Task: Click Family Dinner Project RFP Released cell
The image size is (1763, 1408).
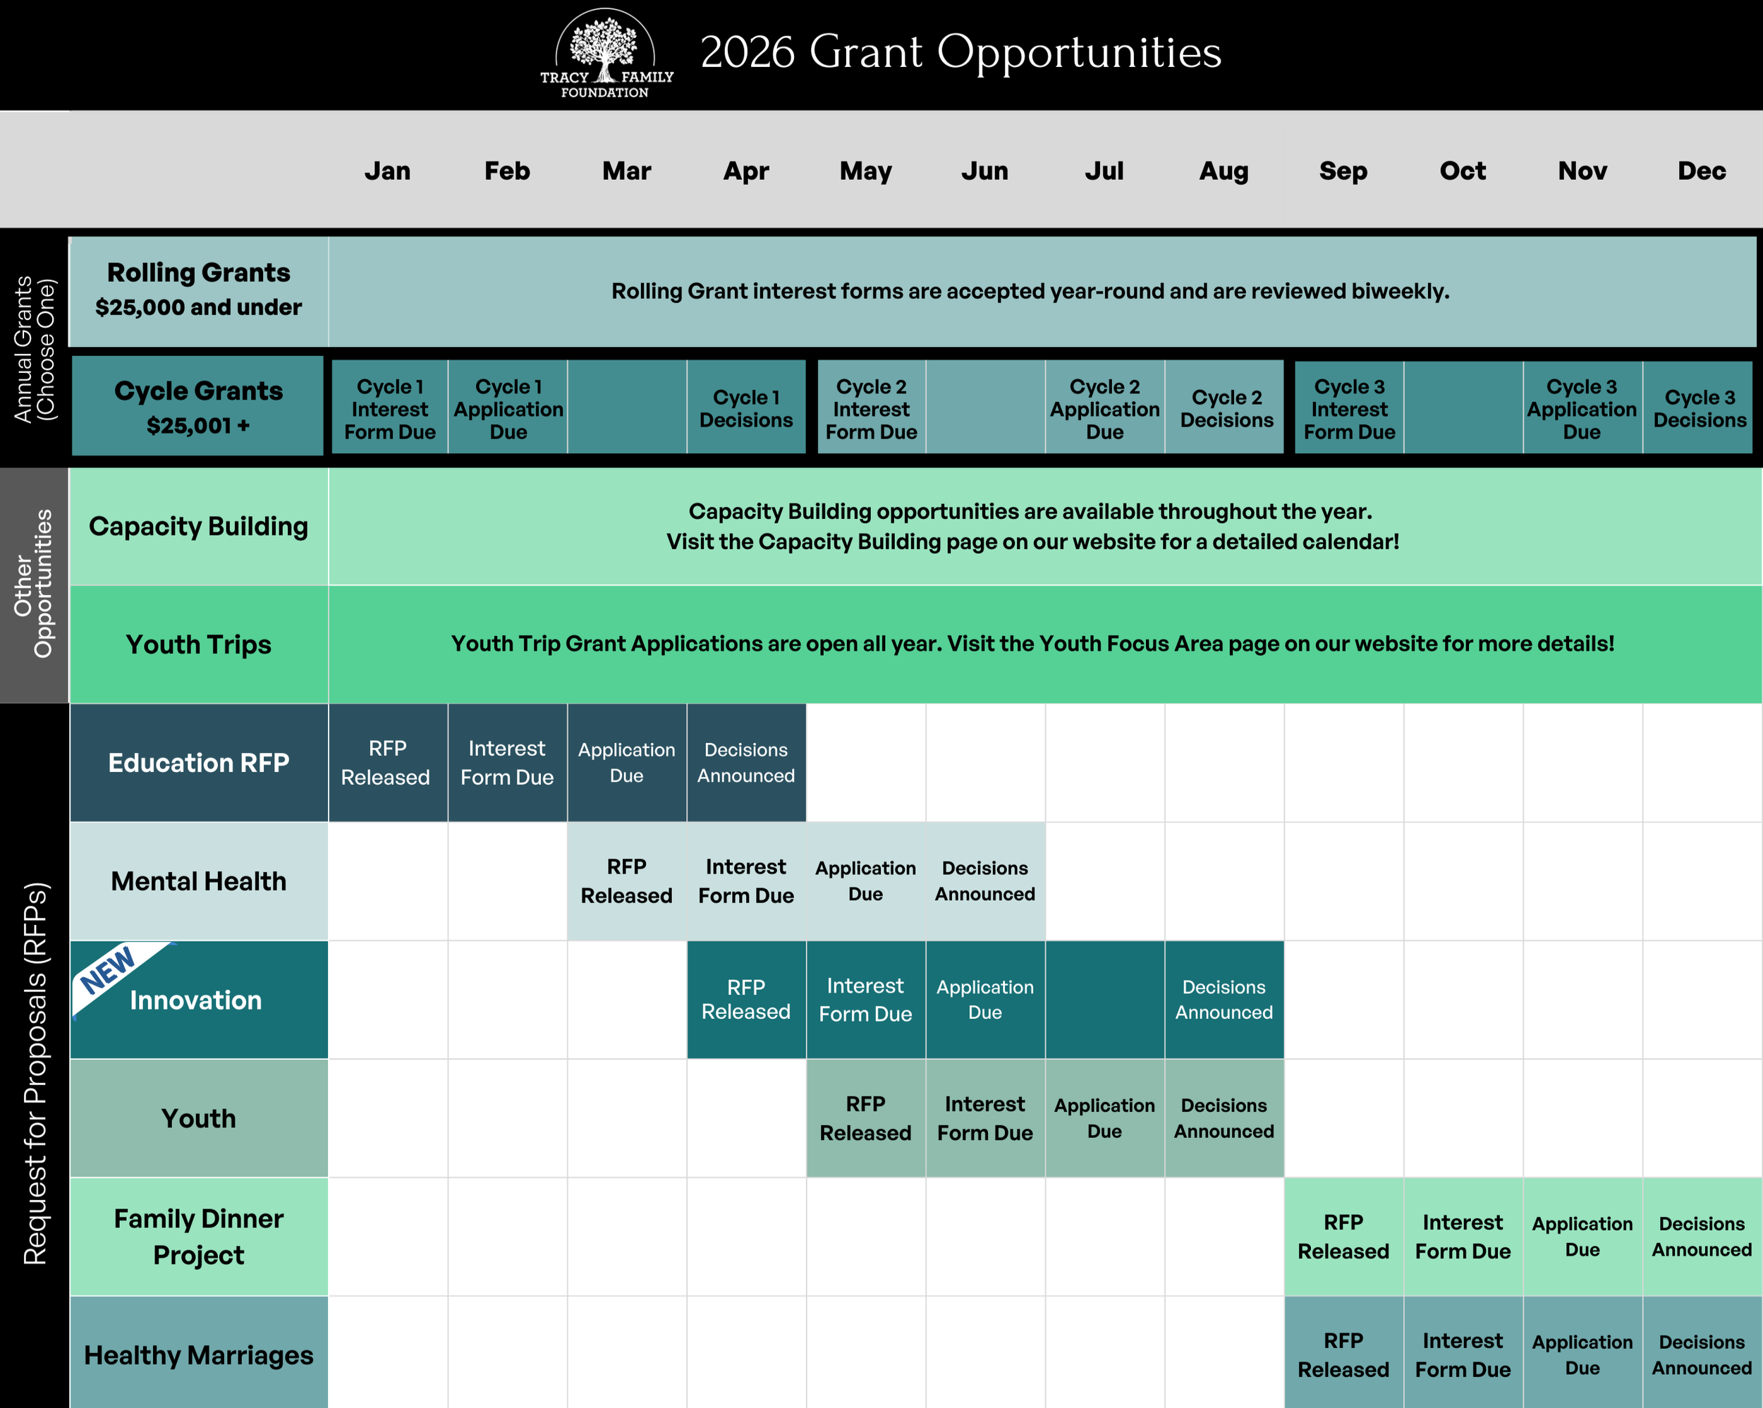Action: click(1343, 1236)
